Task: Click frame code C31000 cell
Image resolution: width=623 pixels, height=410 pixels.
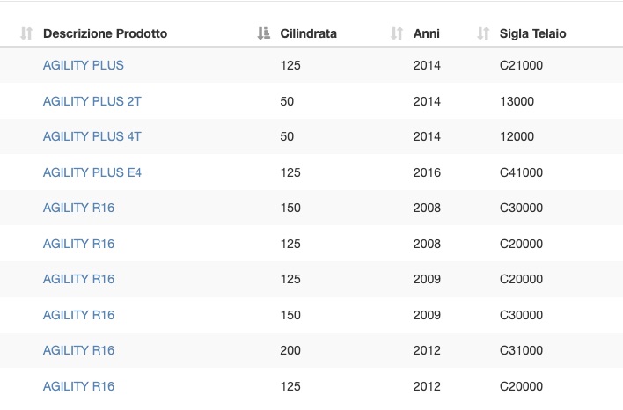Action: (521, 350)
